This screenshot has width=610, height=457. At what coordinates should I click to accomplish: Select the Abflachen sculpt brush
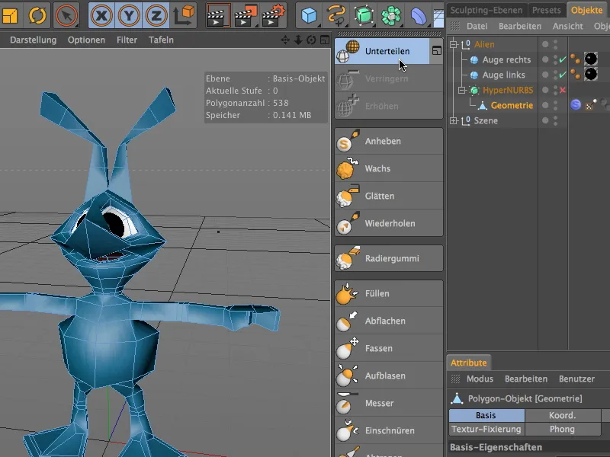[389, 321]
